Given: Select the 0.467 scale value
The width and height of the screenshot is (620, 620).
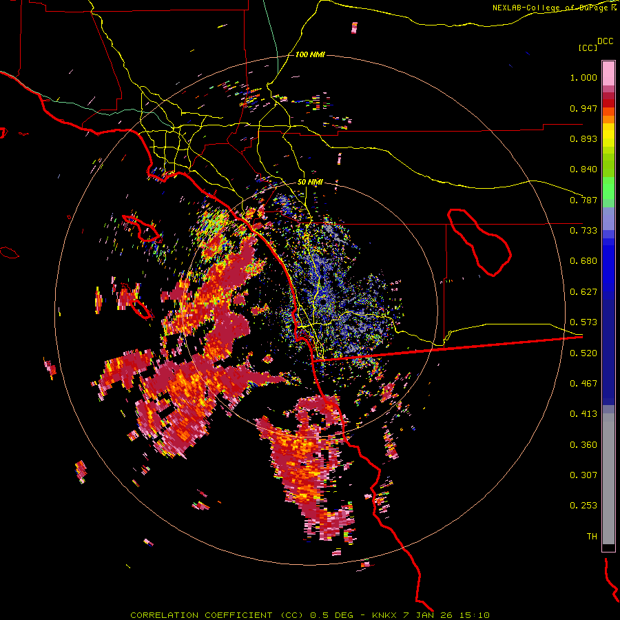Looking at the screenshot, I should pyautogui.click(x=583, y=384).
